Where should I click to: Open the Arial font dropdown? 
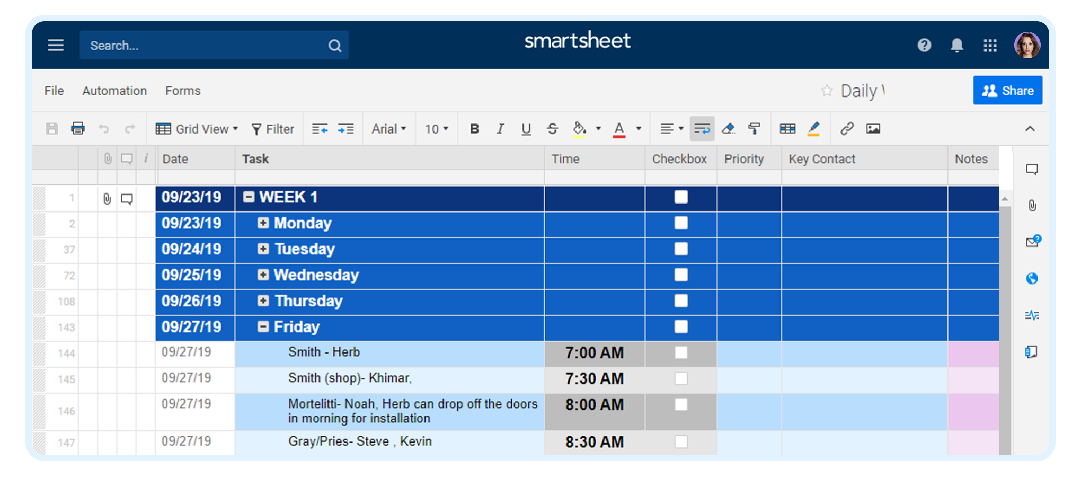click(389, 129)
